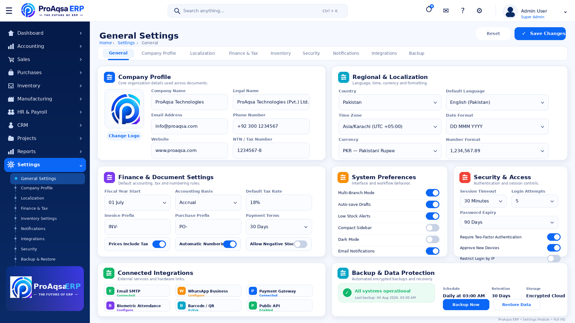Open the Session Timeout dropdown

[483, 201]
